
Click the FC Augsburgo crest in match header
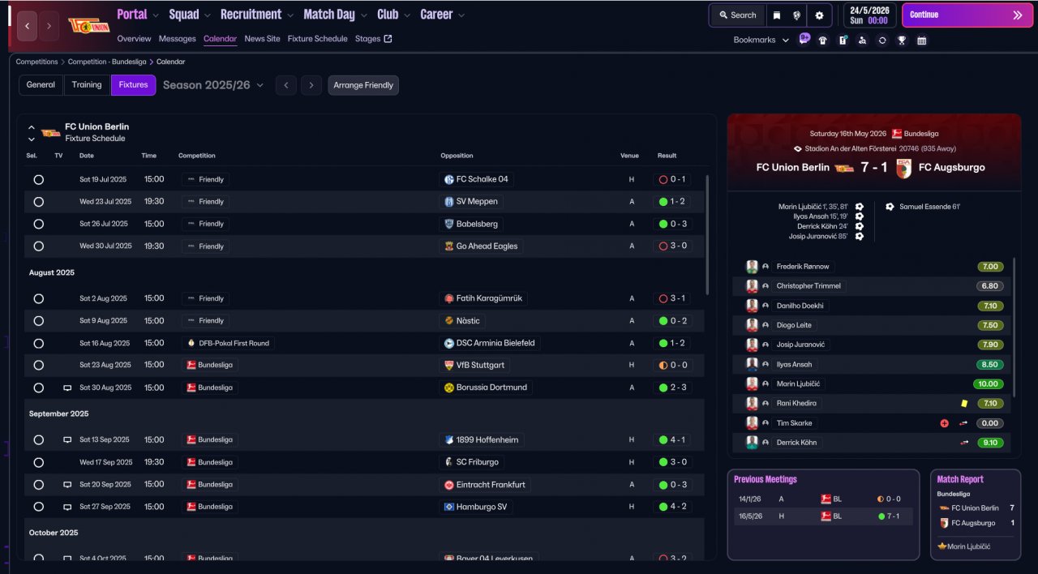903,168
